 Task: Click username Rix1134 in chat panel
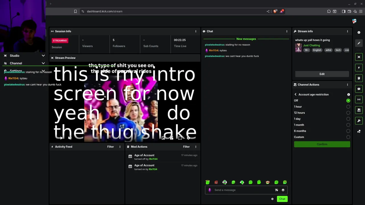coord(214,50)
